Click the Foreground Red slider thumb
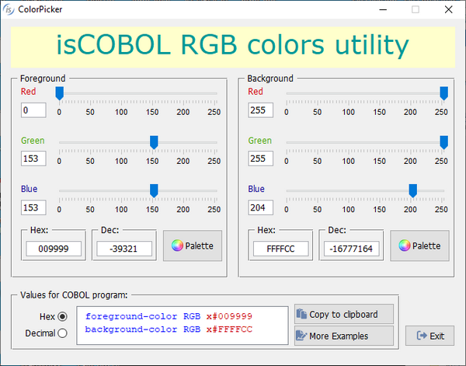This screenshot has width=466, height=366. click(x=60, y=93)
